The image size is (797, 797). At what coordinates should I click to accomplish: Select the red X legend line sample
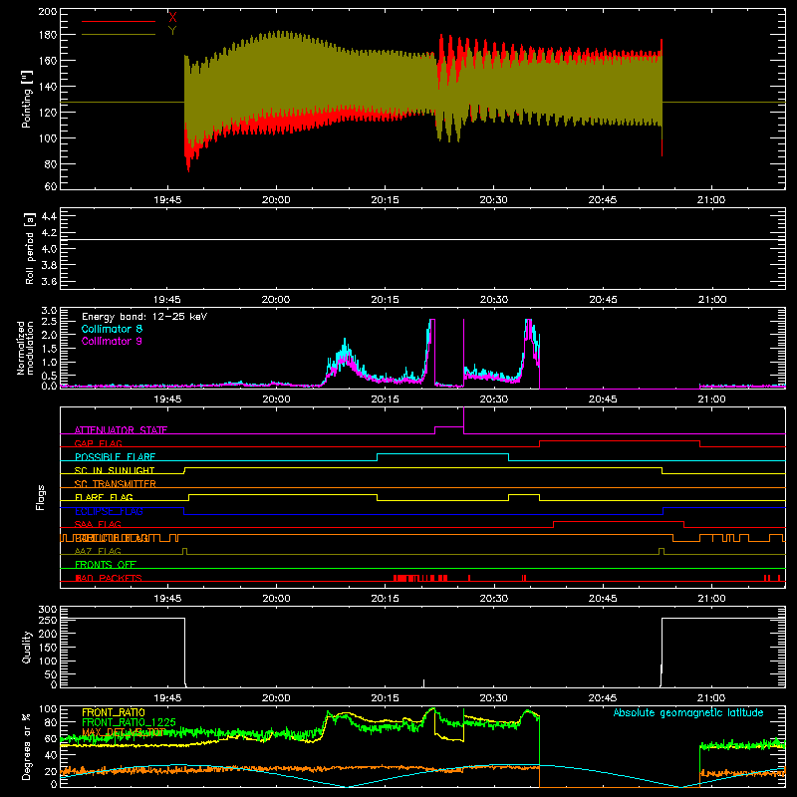pos(119,21)
